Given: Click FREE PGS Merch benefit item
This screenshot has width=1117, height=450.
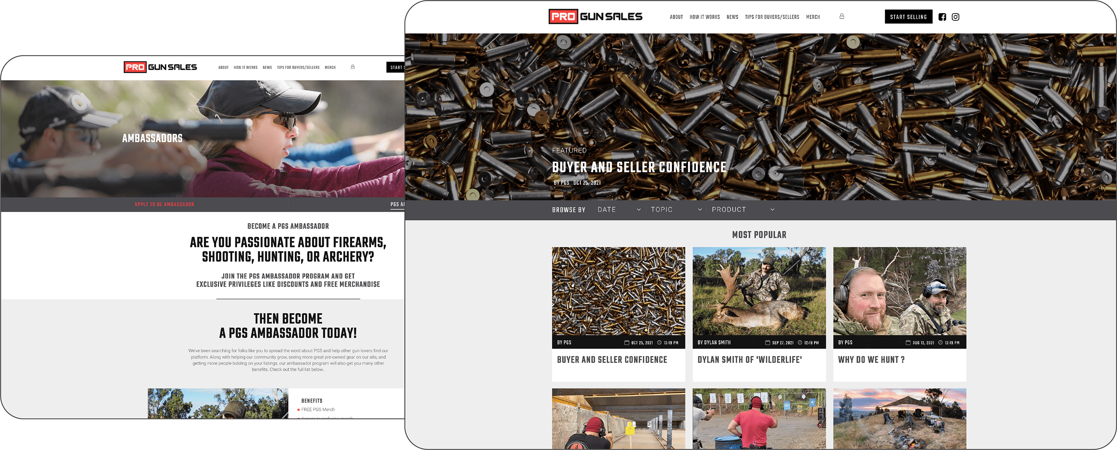Looking at the screenshot, I should pyautogui.click(x=318, y=410).
